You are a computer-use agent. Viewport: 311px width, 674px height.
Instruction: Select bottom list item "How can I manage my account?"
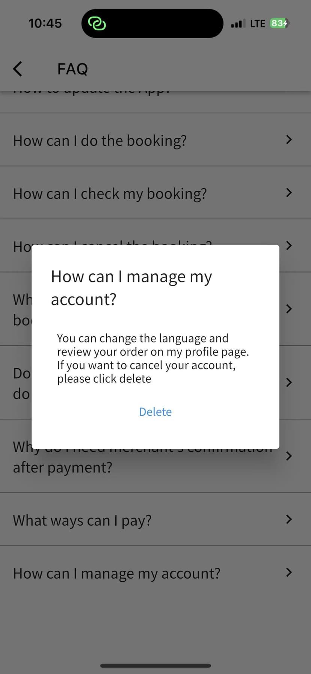(x=116, y=574)
